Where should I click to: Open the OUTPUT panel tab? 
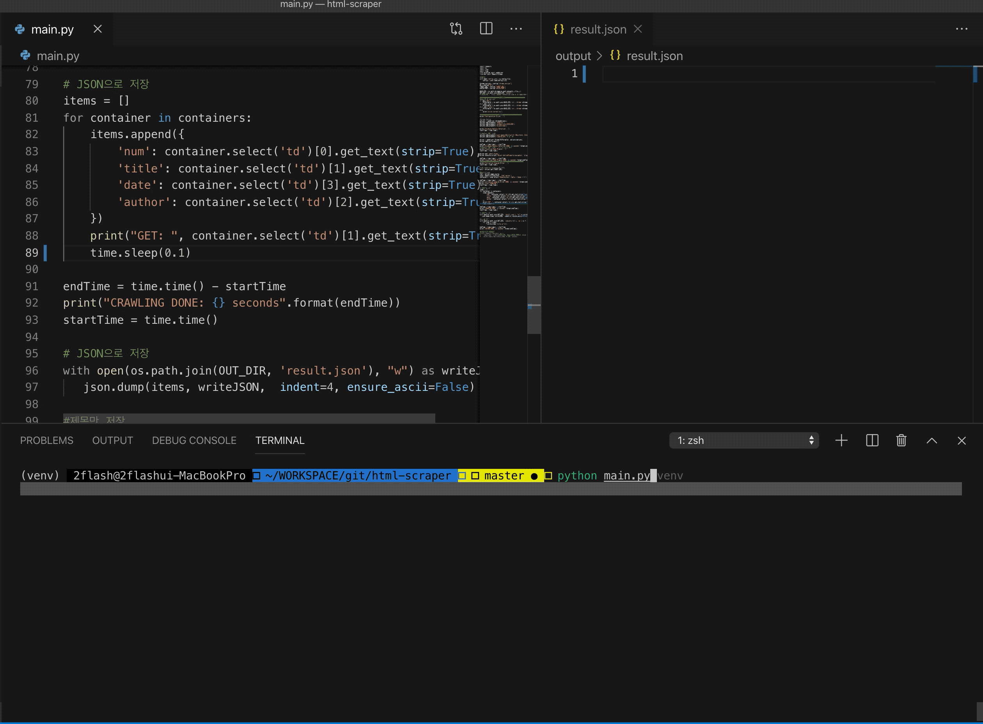point(112,440)
